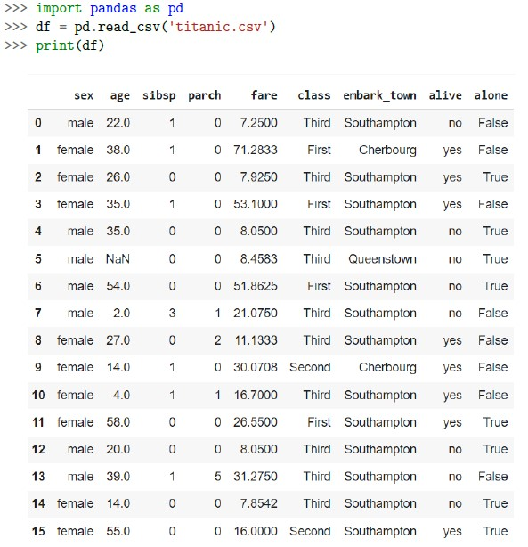
Task: Click the 'sibsp' column header
Action: (159, 96)
